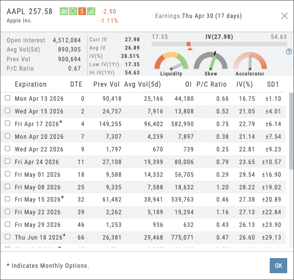Click the green circle icon next to AAPL

point(72,11)
